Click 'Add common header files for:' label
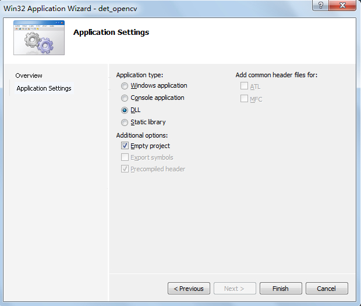The image size is (361, 306). tap(276, 75)
